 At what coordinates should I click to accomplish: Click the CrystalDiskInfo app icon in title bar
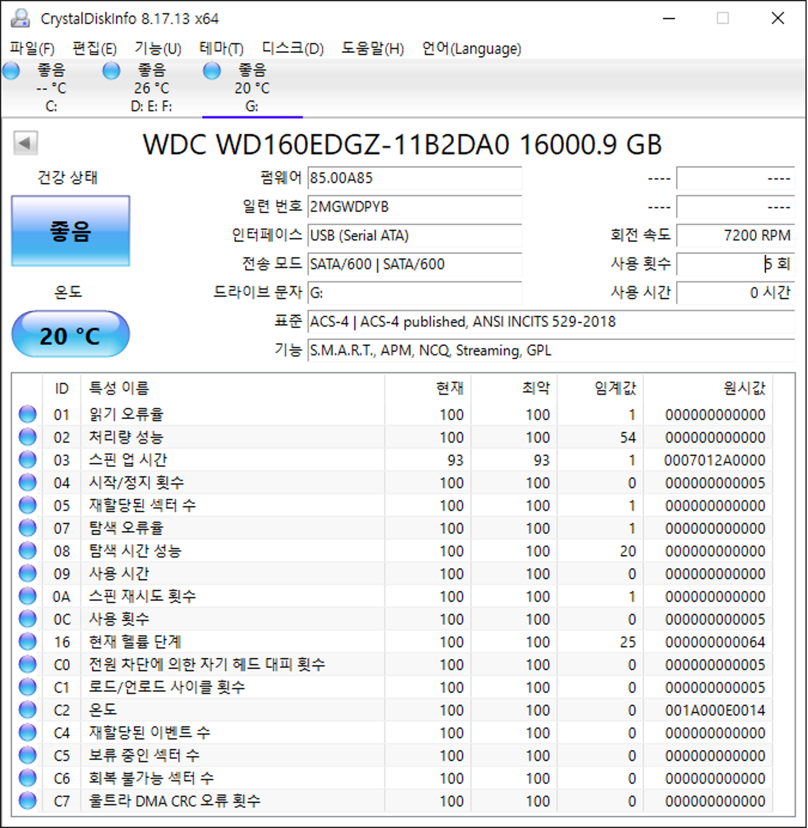pyautogui.click(x=20, y=19)
